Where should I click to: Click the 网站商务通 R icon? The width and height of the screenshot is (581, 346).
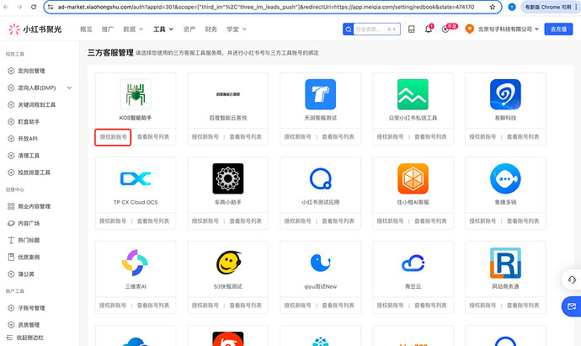(505, 263)
